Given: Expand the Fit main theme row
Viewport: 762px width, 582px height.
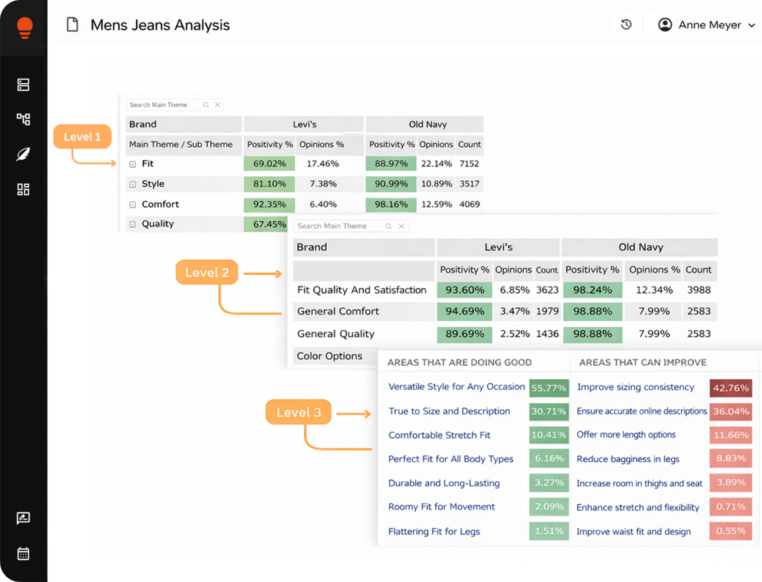Looking at the screenshot, I should [x=133, y=164].
